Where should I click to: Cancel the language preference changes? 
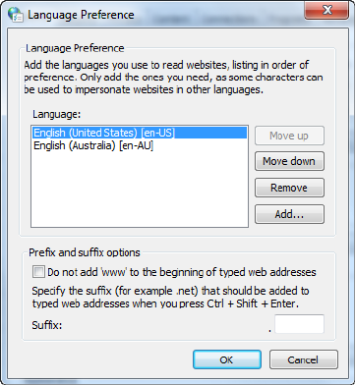304,359
